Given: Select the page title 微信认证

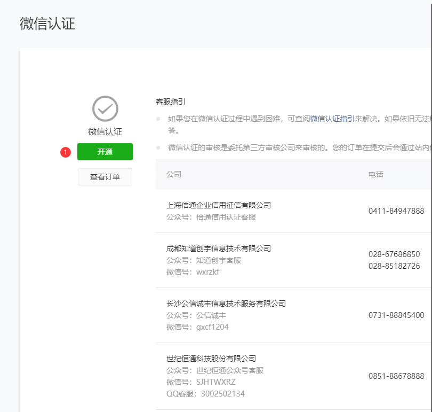Looking at the screenshot, I should pos(47,24).
